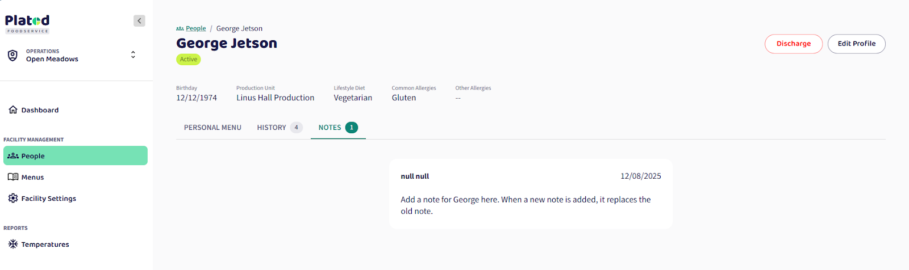Viewport: 909px width, 270px height.
Task: Click the note card for George
Action: pyautogui.click(x=531, y=194)
